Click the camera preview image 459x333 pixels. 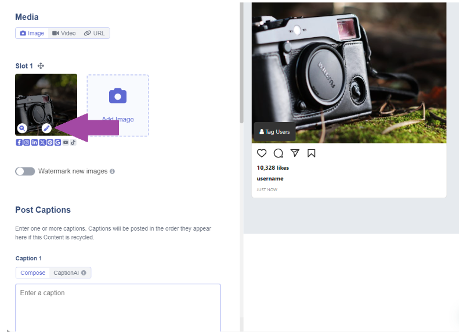(349, 73)
